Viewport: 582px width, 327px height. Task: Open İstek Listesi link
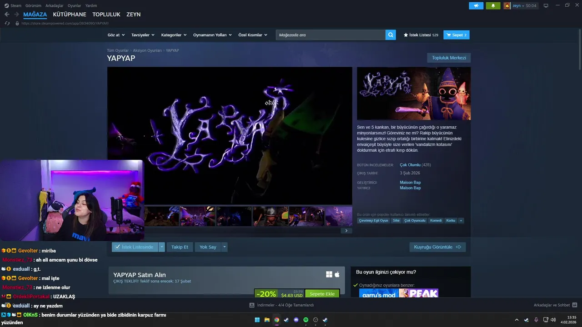tap(421, 35)
